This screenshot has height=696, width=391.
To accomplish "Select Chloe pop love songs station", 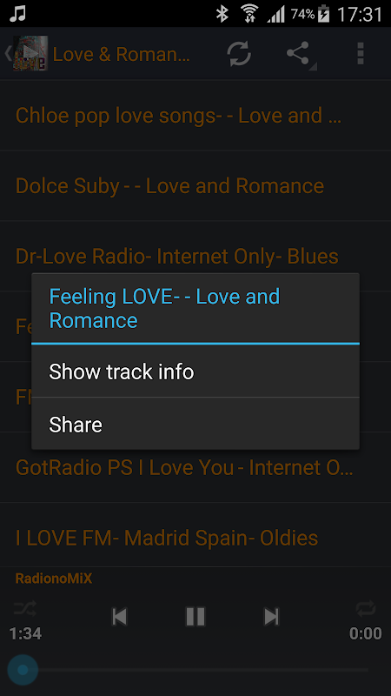I will (x=195, y=116).
